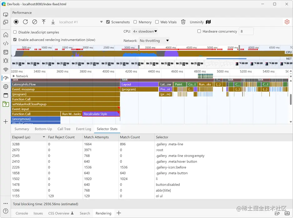The image size is (293, 218).
Task: Switch to the Bottom-Up tab
Action: (43, 129)
